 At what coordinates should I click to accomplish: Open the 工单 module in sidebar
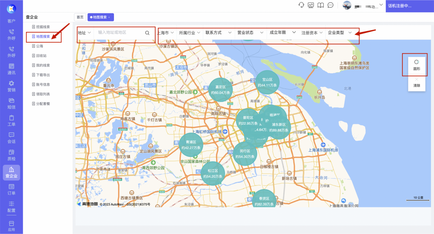[x=11, y=121]
